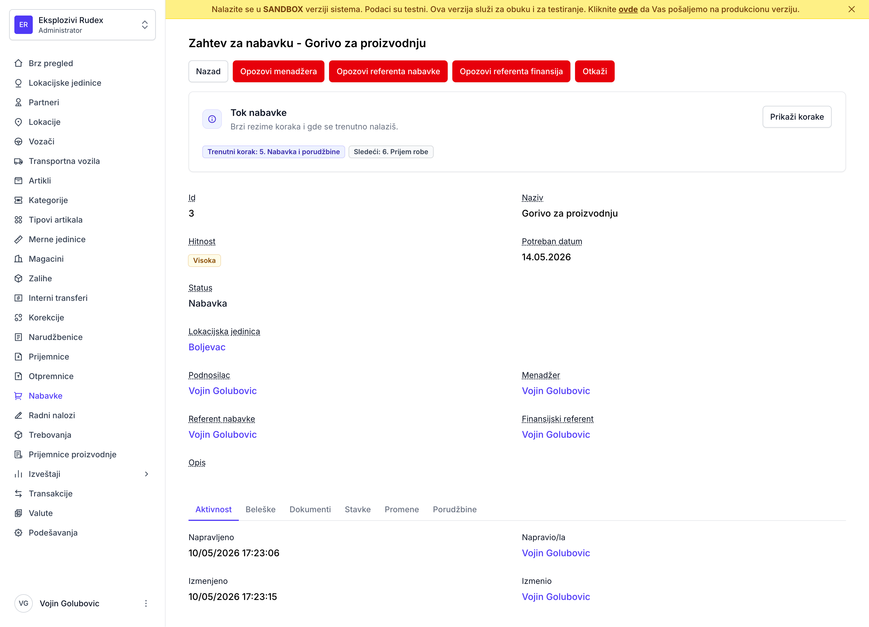
Task: Click the Tok nabavke info icon
Action: click(212, 119)
